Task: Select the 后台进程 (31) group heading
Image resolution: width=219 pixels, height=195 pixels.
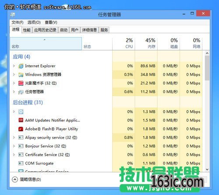Action: pyautogui.click(x=28, y=102)
